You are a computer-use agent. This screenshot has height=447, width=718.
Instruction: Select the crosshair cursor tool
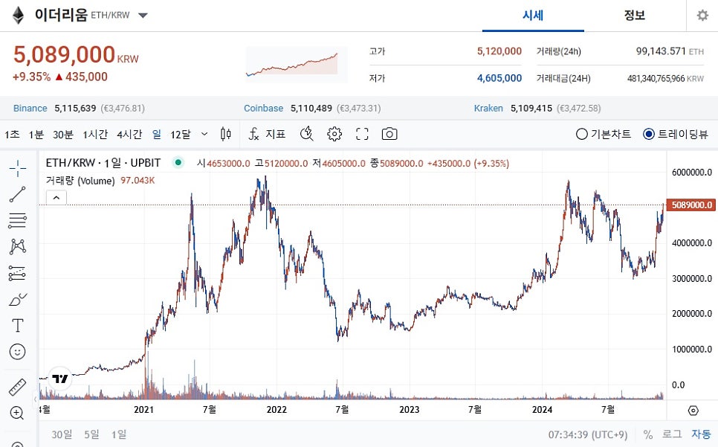click(18, 168)
